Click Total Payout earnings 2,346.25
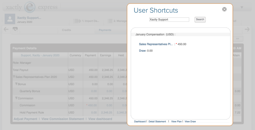The width and height of the screenshot is (255, 130). [107, 70]
